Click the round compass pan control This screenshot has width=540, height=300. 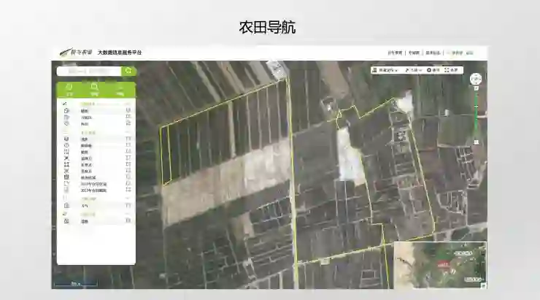[x=476, y=79]
